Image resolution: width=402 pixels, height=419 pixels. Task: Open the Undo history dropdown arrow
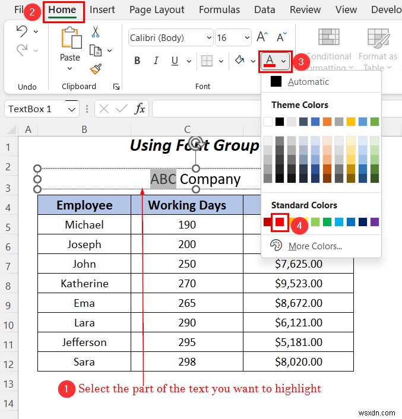tap(36, 31)
